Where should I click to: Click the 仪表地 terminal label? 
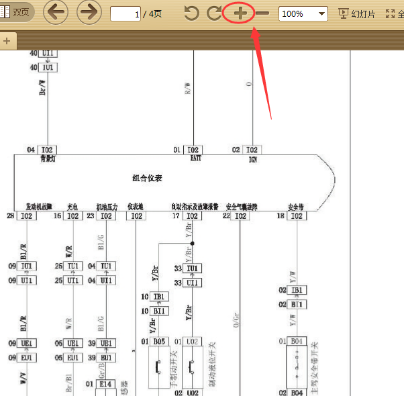(x=136, y=206)
